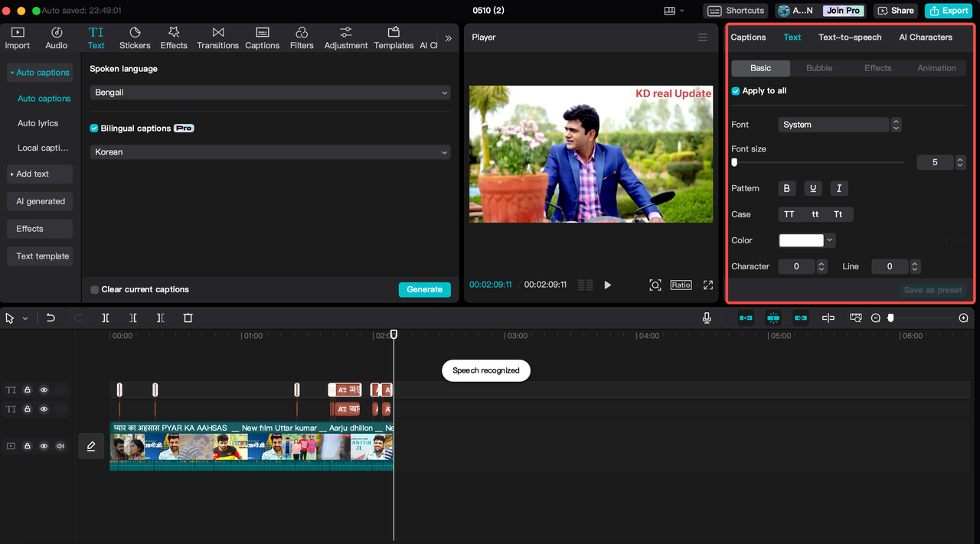Select the Bubble tab
Image resolution: width=980 pixels, height=544 pixels.
[x=819, y=68]
